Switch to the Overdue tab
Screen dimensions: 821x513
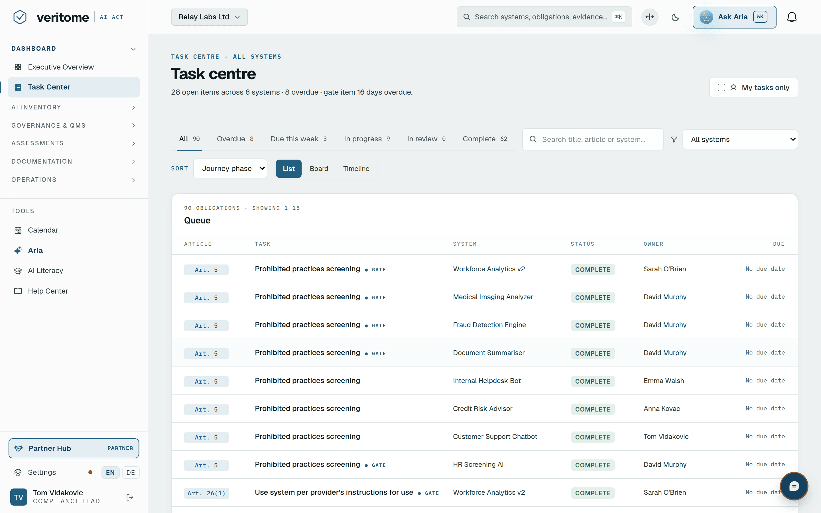[235, 139]
